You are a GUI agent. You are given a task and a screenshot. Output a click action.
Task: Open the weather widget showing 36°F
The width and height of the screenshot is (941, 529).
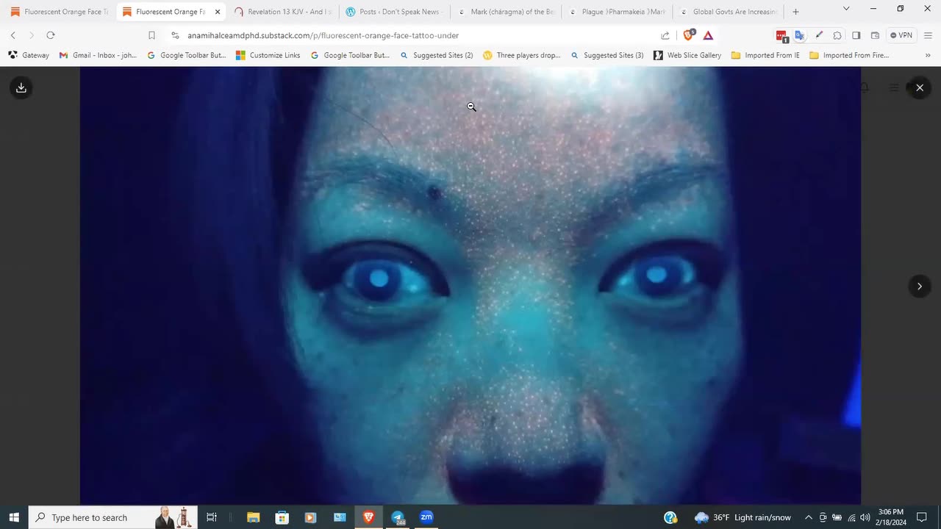pyautogui.click(x=743, y=517)
